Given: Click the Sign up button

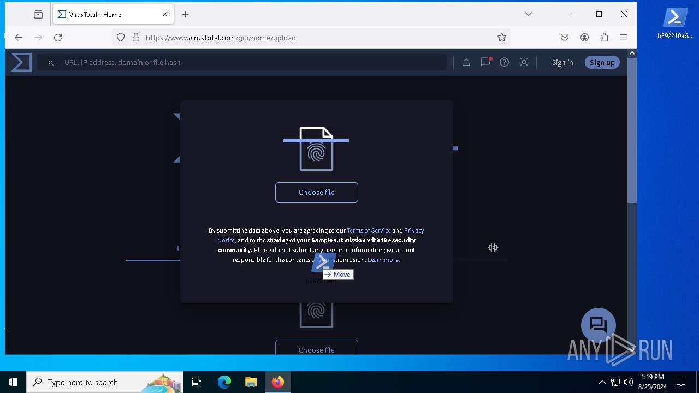Looking at the screenshot, I should pyautogui.click(x=602, y=62).
